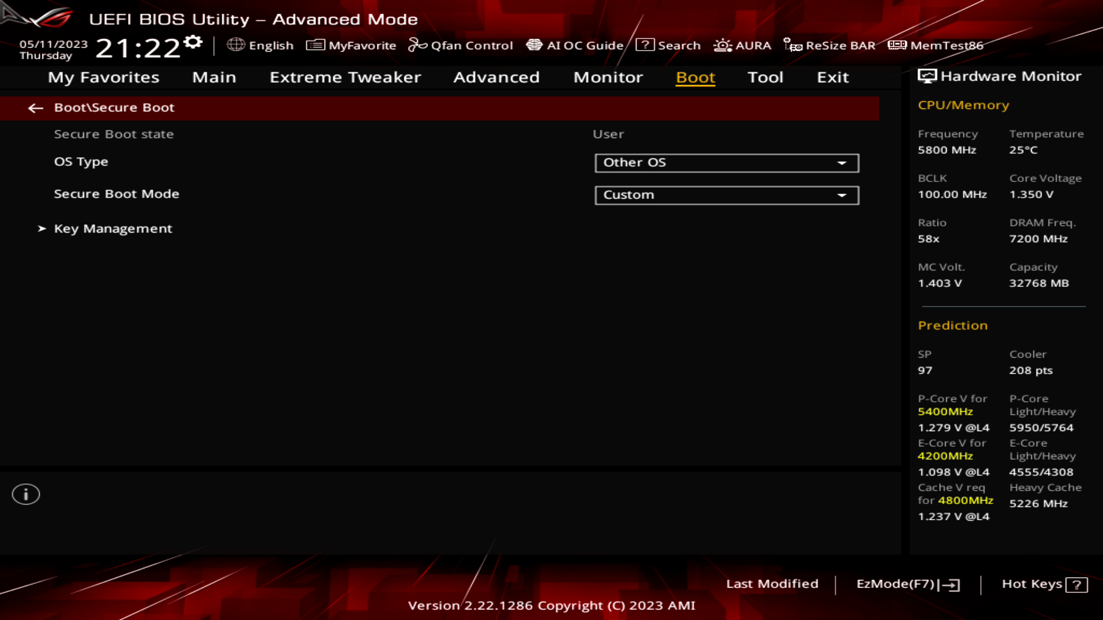Toggle Secure Boot state User mode
1103x620 pixels.
coord(608,133)
